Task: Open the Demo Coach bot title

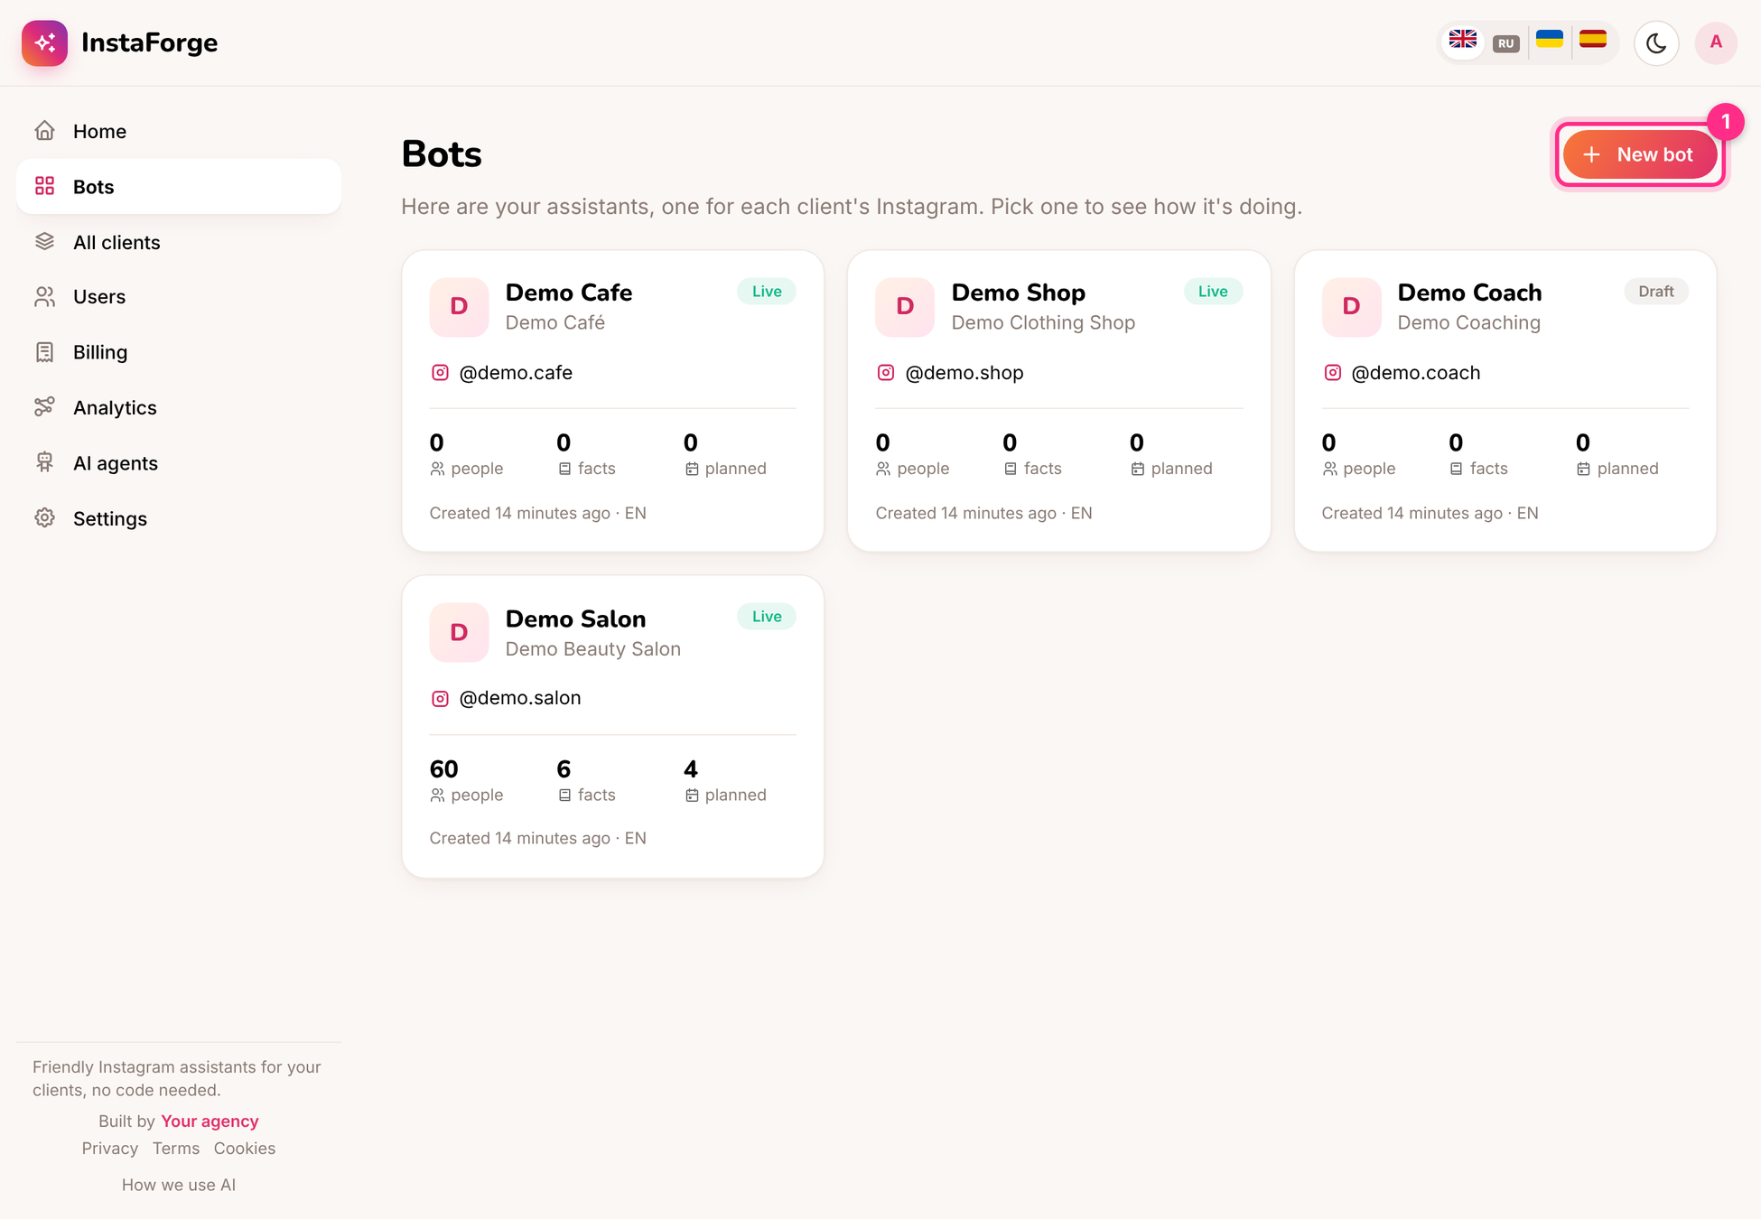Action: pos(1469,293)
